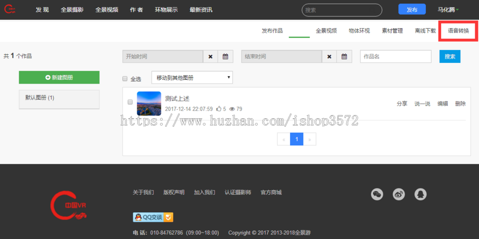Open the 移动到其他图册 dropdown
The height and width of the screenshot is (239, 479).
[192, 78]
